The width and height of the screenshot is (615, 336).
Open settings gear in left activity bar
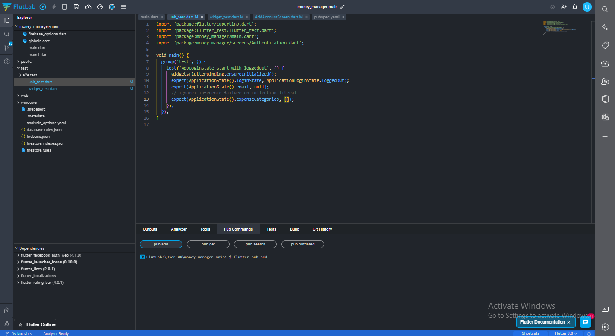[7, 61]
